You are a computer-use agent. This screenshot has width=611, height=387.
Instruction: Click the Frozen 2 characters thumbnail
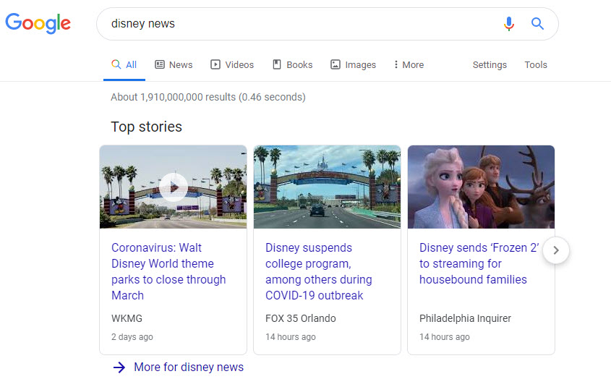click(x=481, y=187)
